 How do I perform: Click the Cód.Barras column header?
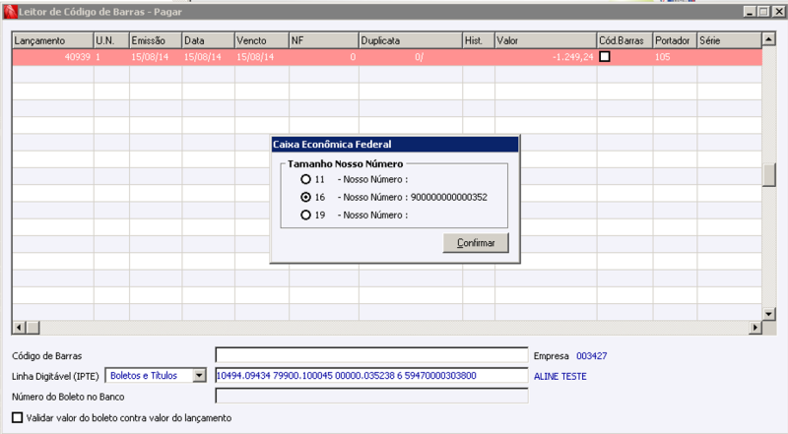click(x=624, y=40)
